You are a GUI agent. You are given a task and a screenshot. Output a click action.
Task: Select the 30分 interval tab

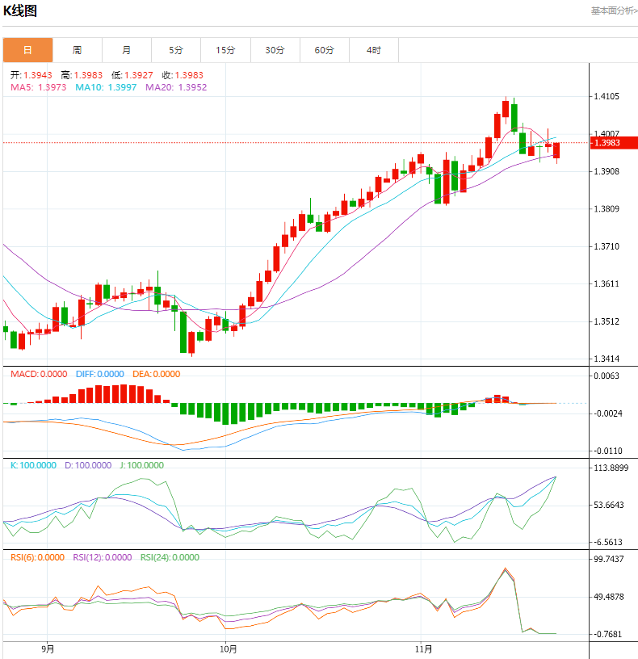click(275, 50)
